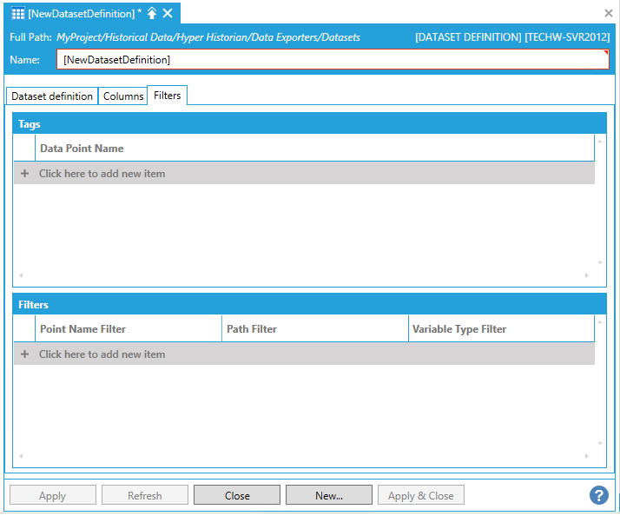Close the NewDatasetDefinition title tab
Image resolution: width=620 pixels, height=516 pixels.
coord(168,13)
